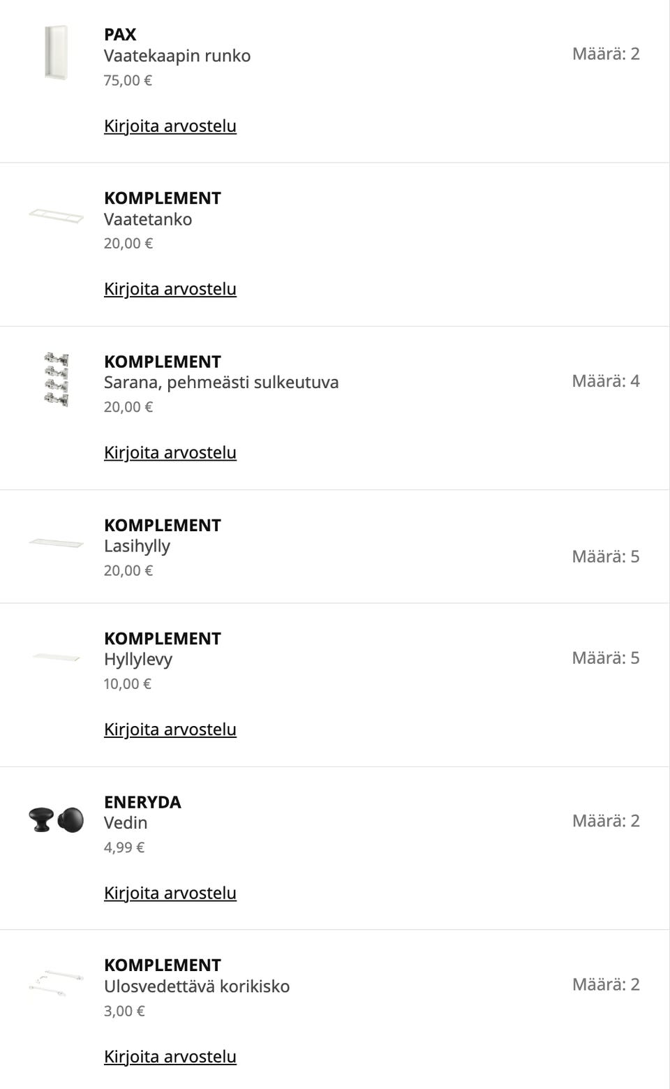Screen dimensions: 670x1089
Task: Write a review for Ulosvedettävä korikisko
Action: tap(170, 1056)
